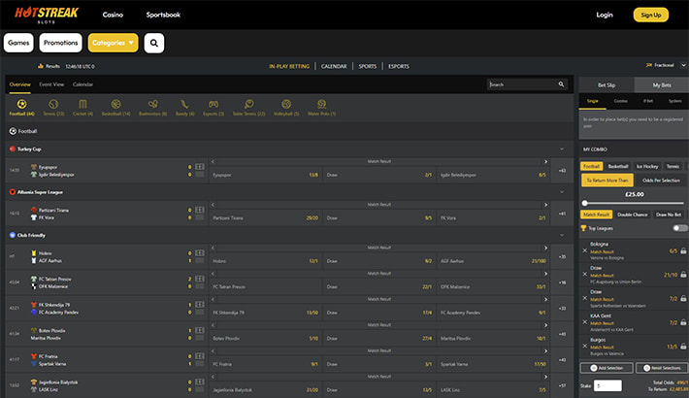689x398 pixels.
Task: Switch to the Event View tab
Action: 52,84
